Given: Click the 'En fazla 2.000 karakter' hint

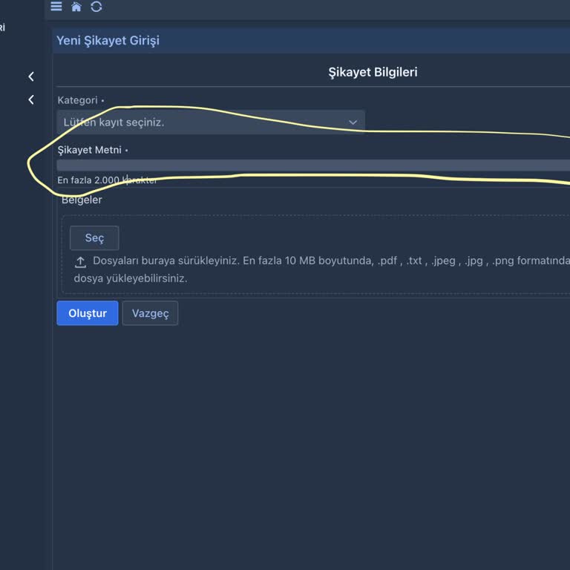Looking at the screenshot, I should click(107, 180).
